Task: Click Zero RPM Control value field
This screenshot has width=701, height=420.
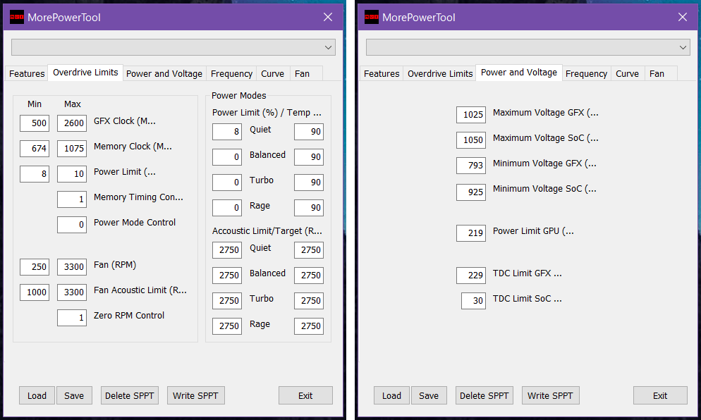Action: pyautogui.click(x=72, y=318)
